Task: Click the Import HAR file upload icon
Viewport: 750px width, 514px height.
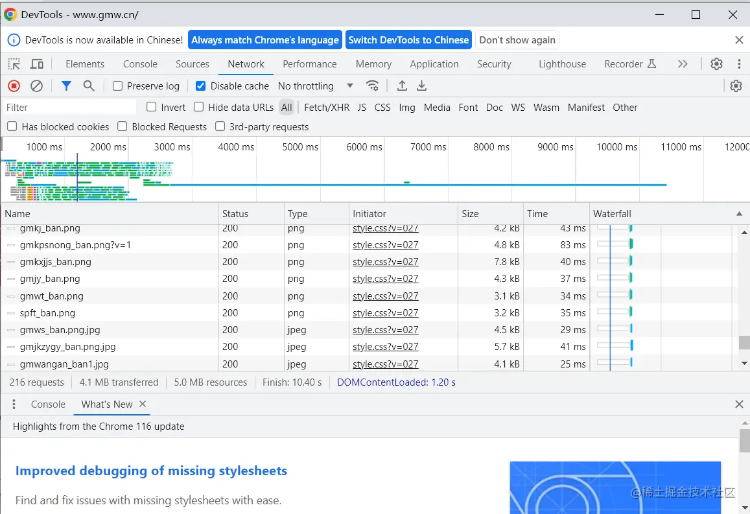Action: coord(402,86)
